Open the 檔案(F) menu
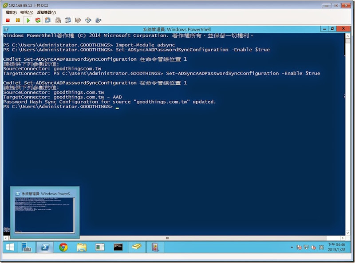 [11, 12]
